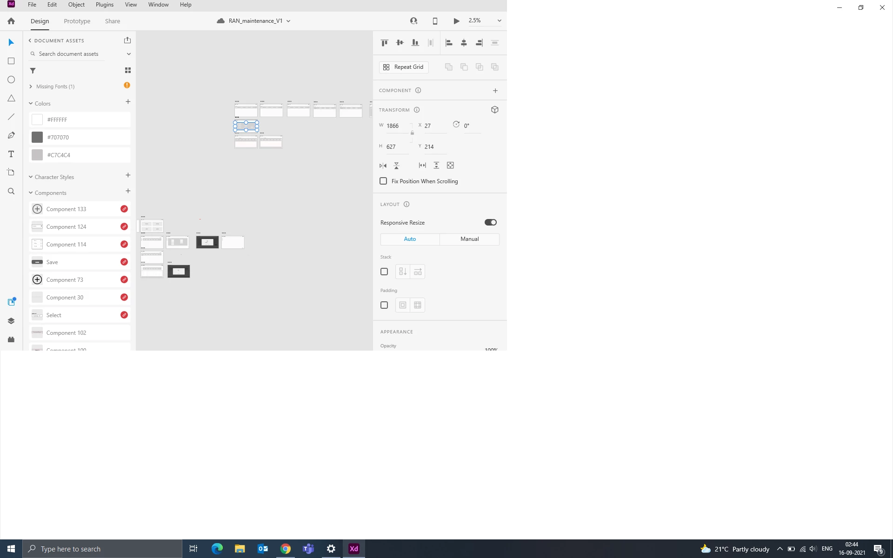Open the Plugins panel icon

point(11,339)
